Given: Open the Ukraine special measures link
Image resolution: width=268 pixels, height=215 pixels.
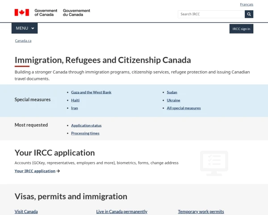Looking at the screenshot, I should [173, 100].
